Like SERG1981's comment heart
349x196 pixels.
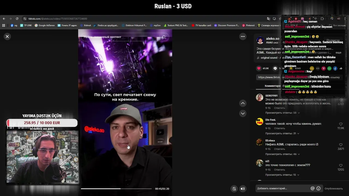pyautogui.click(x=341, y=100)
